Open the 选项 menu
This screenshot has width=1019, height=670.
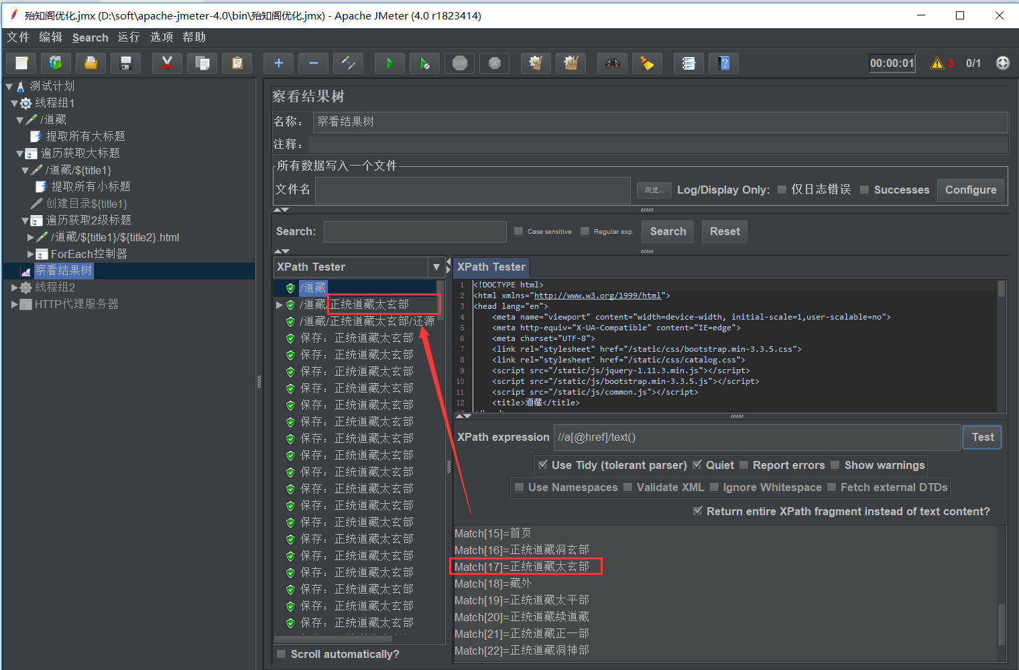point(162,38)
